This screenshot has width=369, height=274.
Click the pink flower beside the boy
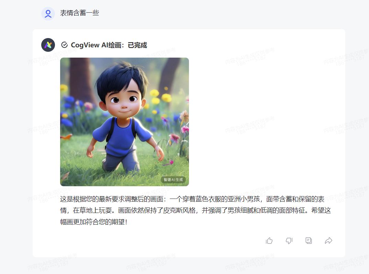[175, 138]
